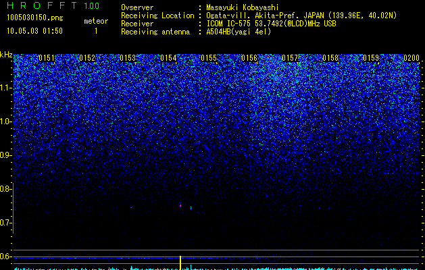Click the 0154 time tick label
The image size is (425, 270).
click(168, 58)
